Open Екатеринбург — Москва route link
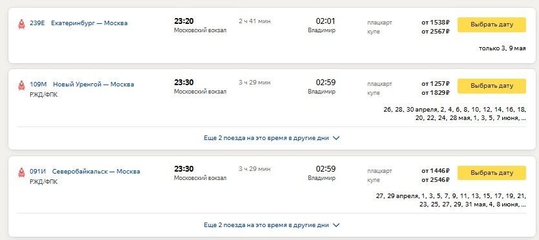 (x=89, y=23)
